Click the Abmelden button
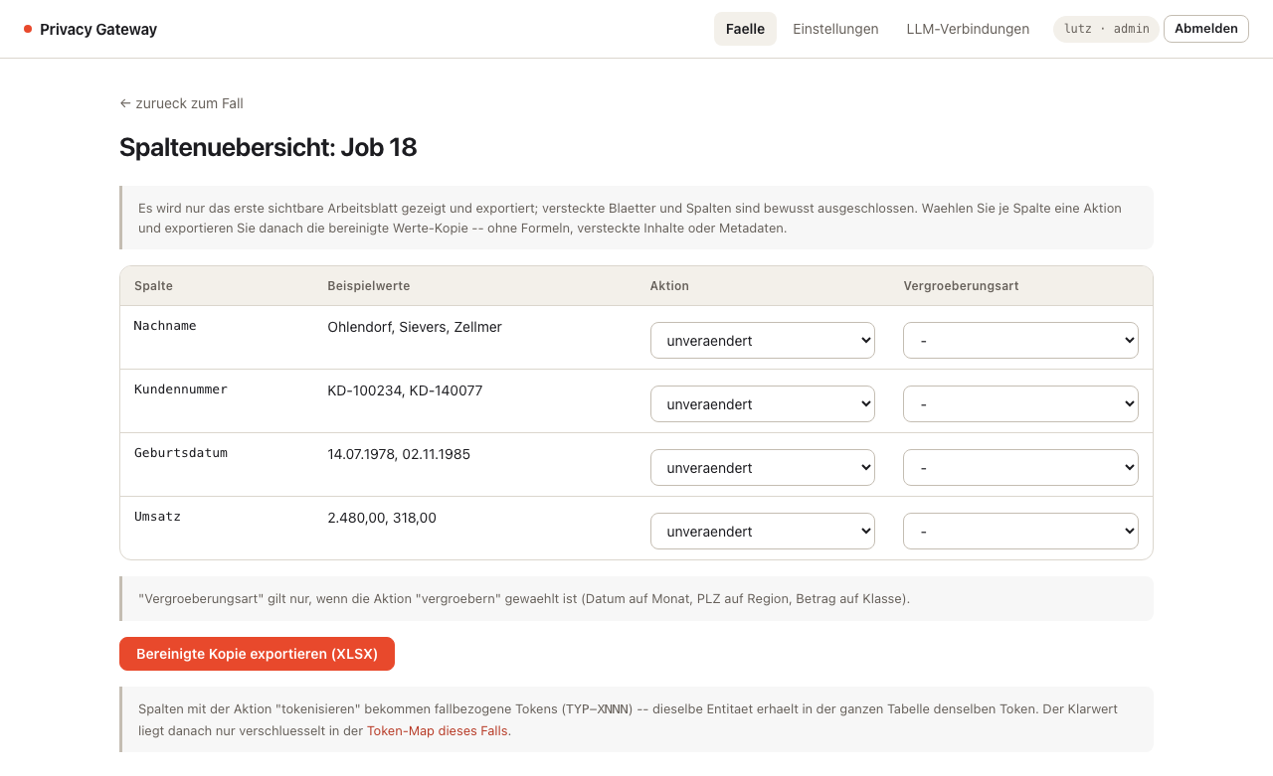Image resolution: width=1273 pixels, height=776 pixels. point(1205,29)
